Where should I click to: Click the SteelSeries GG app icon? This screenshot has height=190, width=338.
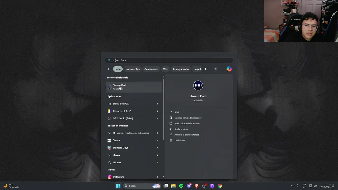pos(110,104)
